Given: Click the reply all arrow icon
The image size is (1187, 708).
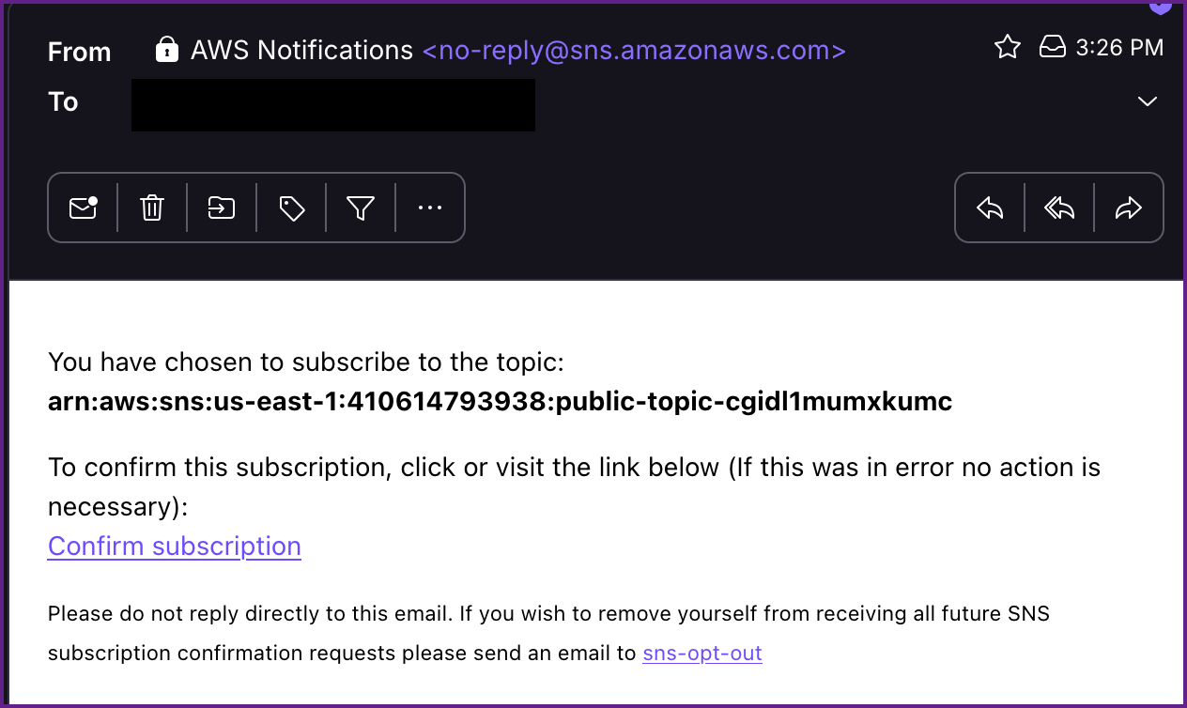Looking at the screenshot, I should pyautogui.click(x=1059, y=208).
